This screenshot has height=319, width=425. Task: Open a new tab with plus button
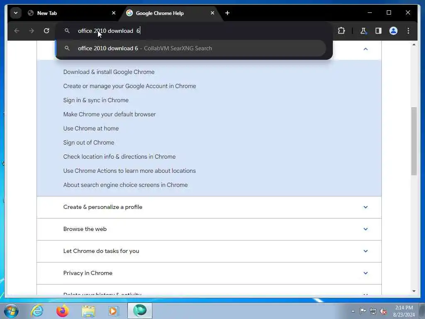coord(227,13)
